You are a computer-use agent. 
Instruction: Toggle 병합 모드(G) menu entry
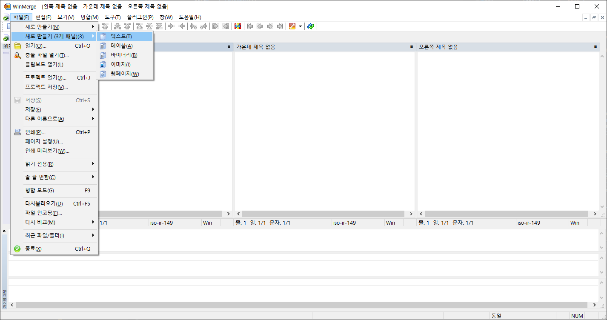(54, 191)
